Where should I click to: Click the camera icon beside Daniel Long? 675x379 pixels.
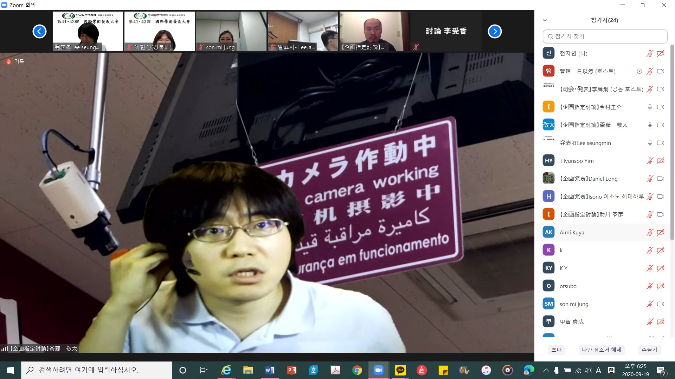point(661,179)
